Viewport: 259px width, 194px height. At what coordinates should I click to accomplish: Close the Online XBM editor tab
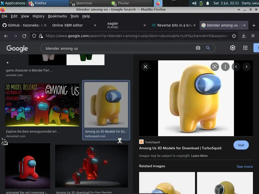click(95, 26)
